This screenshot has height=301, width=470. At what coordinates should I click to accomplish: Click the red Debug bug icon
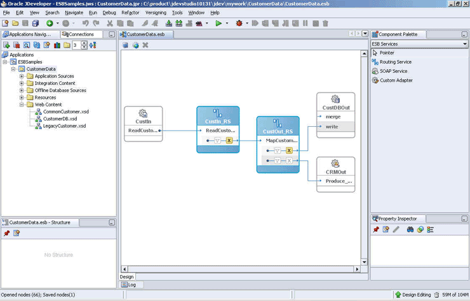tap(239, 23)
